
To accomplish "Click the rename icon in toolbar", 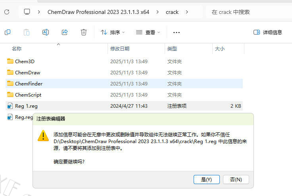I will click(46, 32).
